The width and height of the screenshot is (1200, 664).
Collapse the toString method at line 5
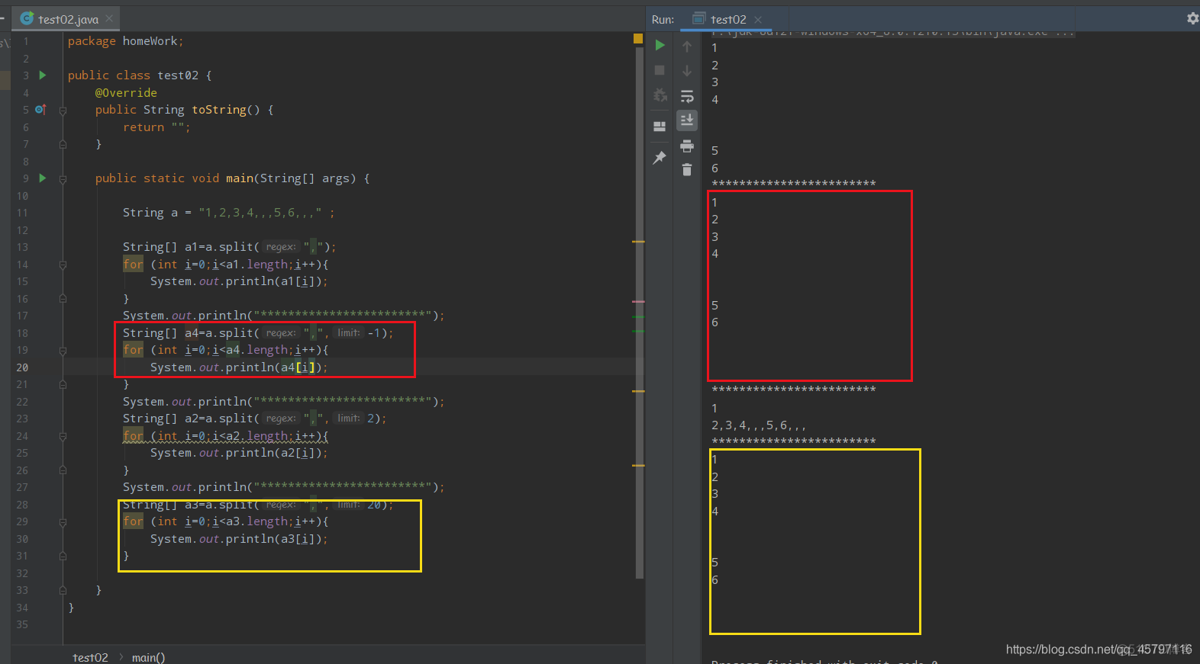pyautogui.click(x=63, y=111)
